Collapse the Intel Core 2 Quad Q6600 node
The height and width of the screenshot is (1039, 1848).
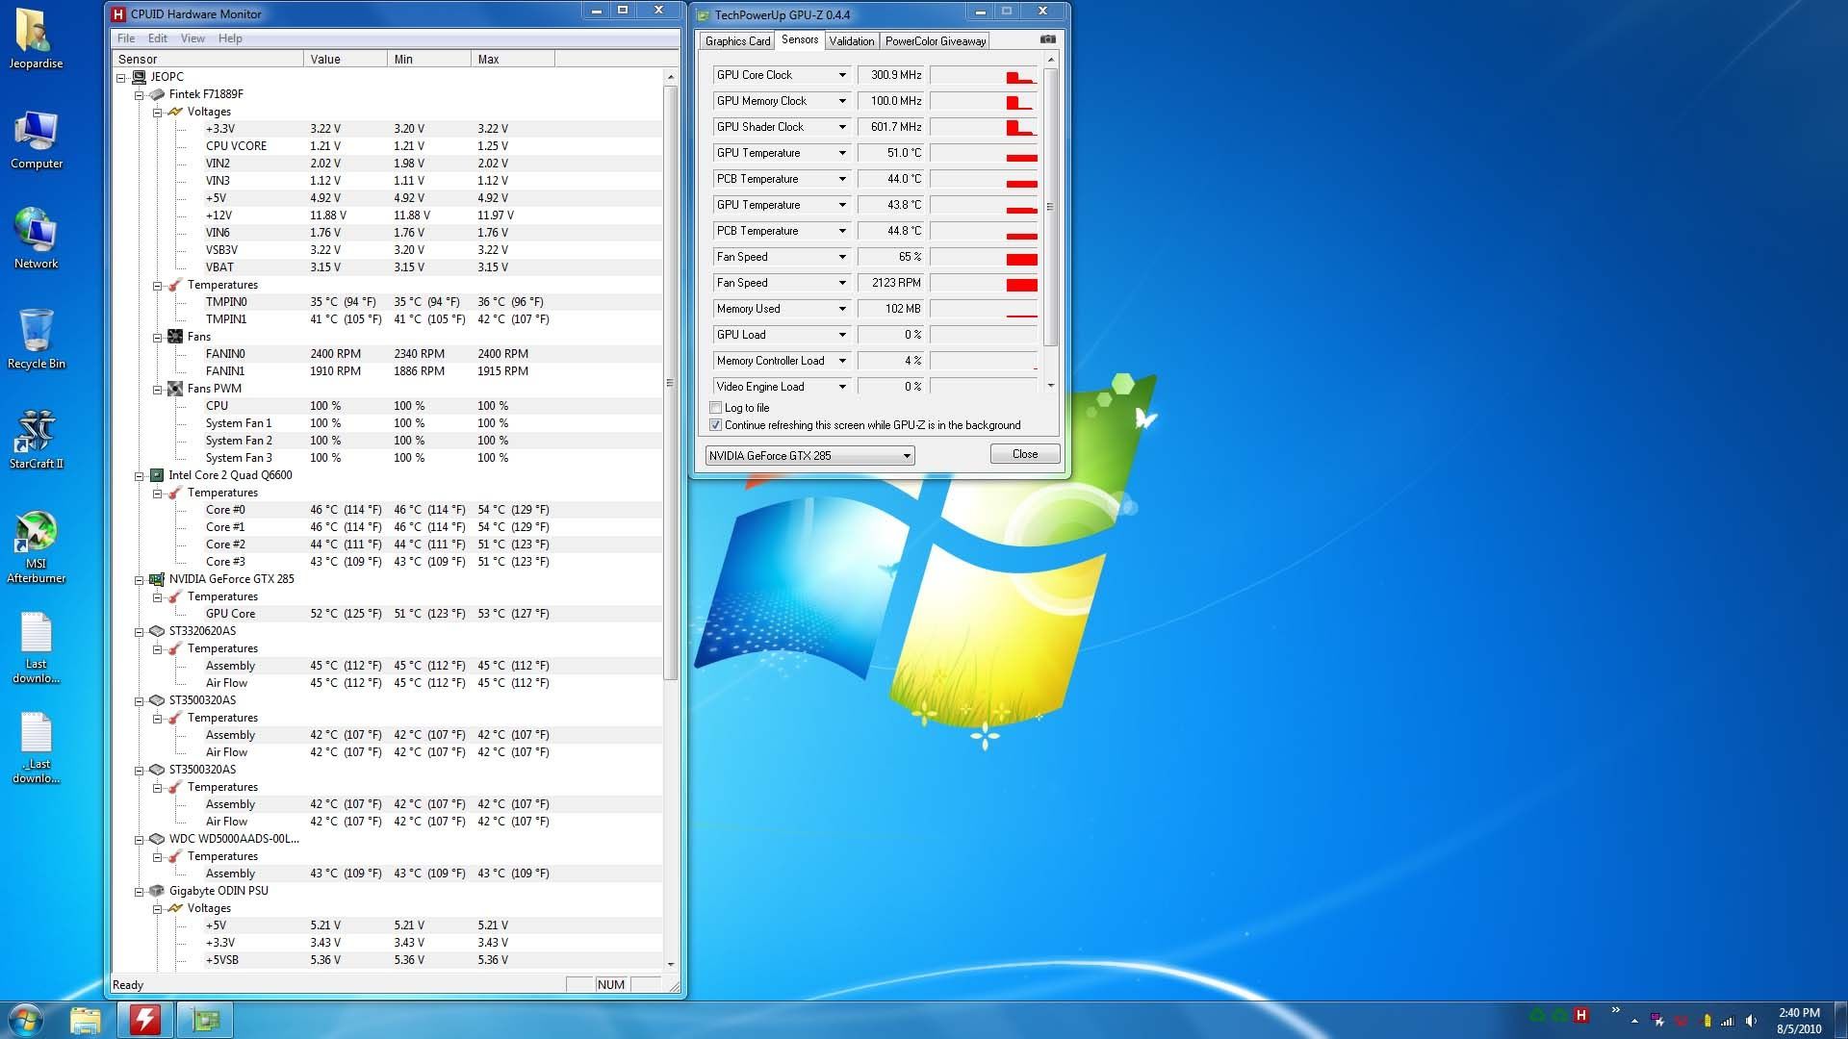pos(139,475)
